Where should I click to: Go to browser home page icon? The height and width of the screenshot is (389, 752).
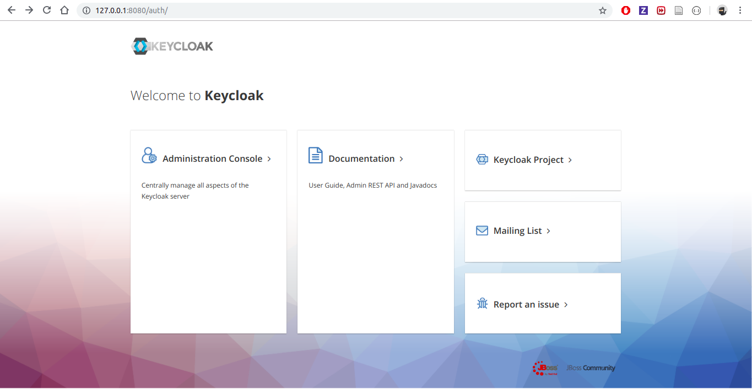(x=64, y=10)
